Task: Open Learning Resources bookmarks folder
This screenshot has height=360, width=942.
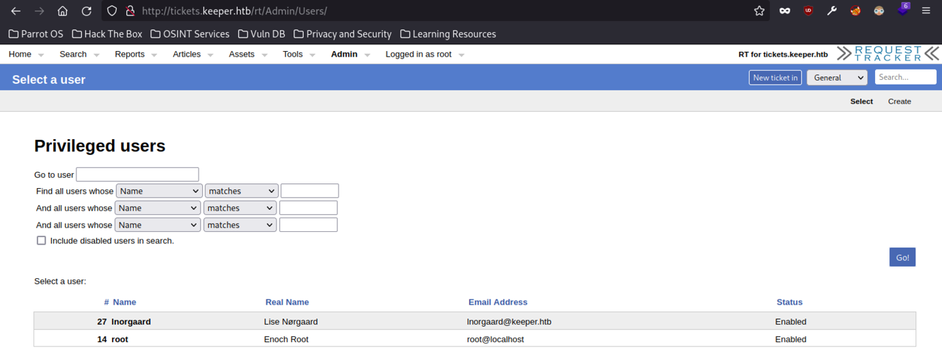Action: [448, 33]
